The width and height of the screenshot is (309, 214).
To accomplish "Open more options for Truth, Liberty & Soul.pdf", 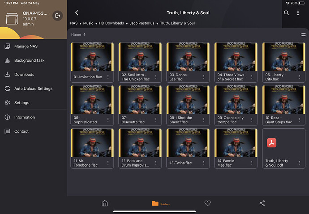I will (300, 163).
